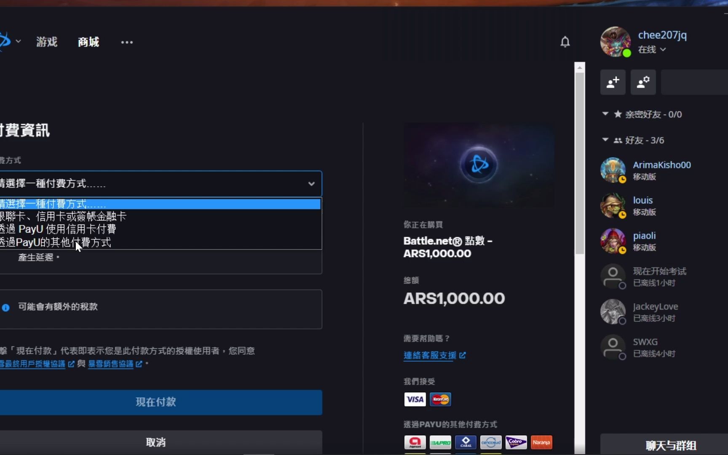Choose 銀聯卡、信用卡或簽帳金融卡 option
This screenshot has height=455, width=728.
point(160,217)
